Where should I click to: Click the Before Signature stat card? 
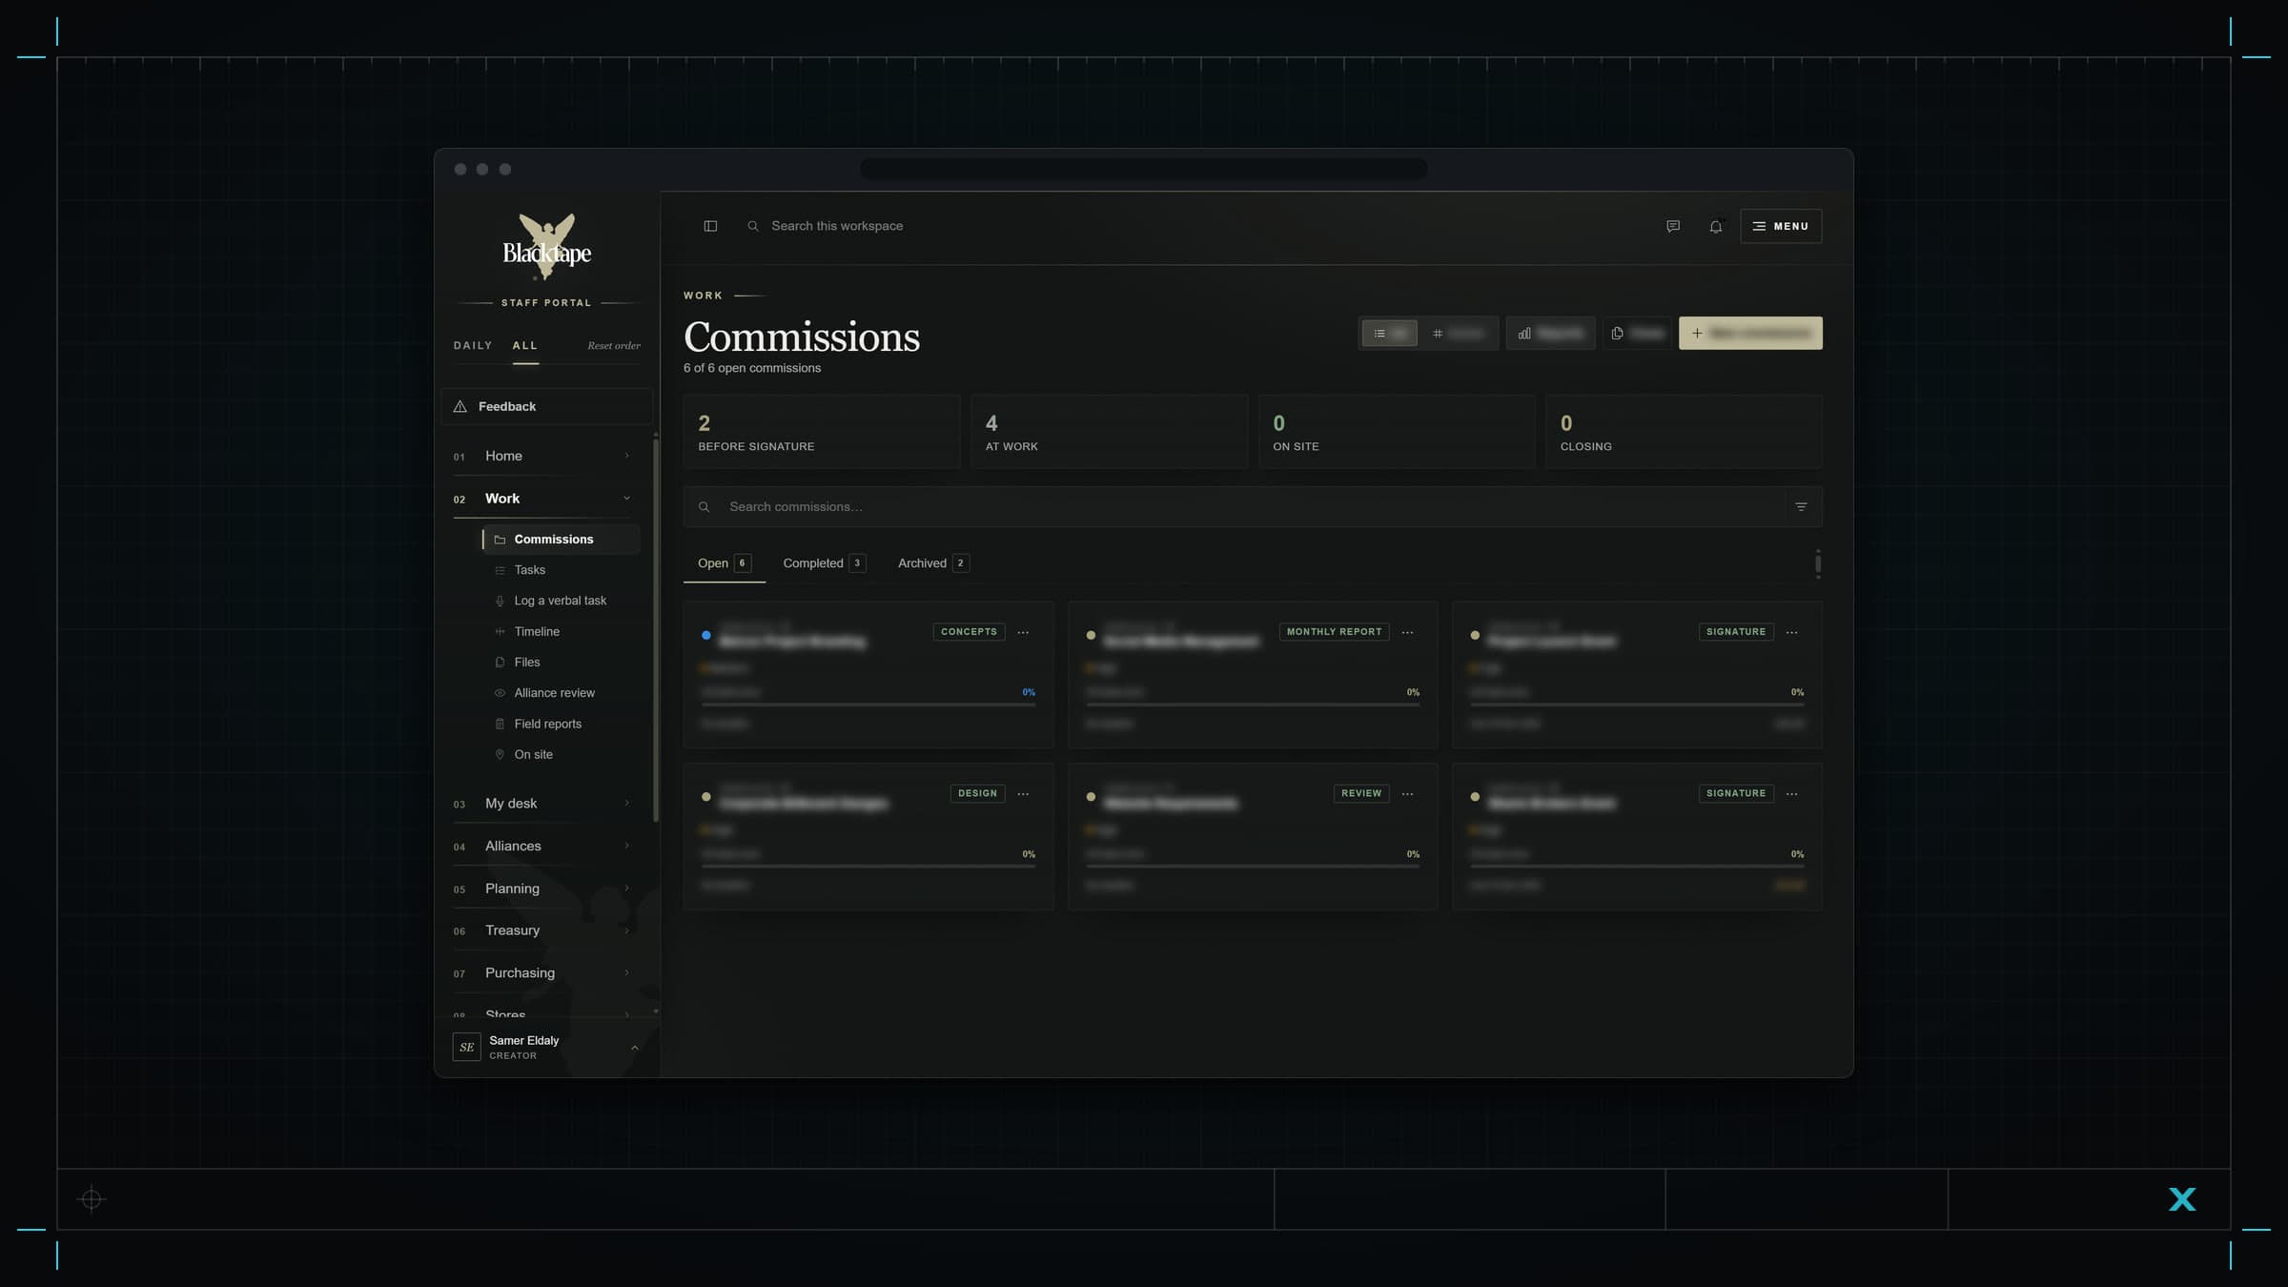point(822,432)
